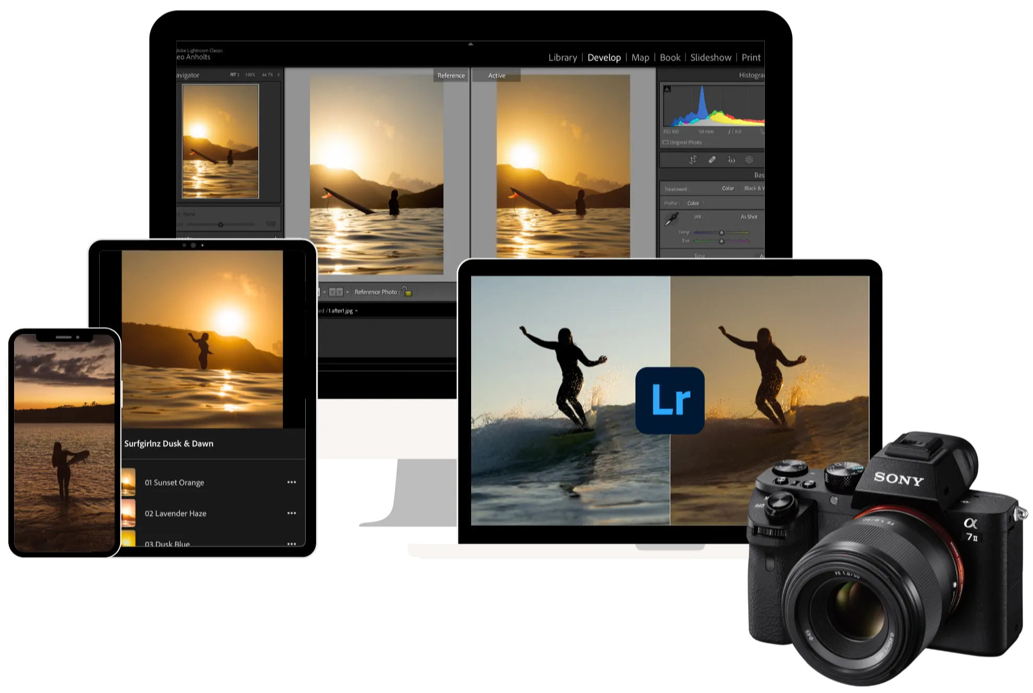Click the 01 Sunset Orange preset thumbnail

pyautogui.click(x=128, y=482)
